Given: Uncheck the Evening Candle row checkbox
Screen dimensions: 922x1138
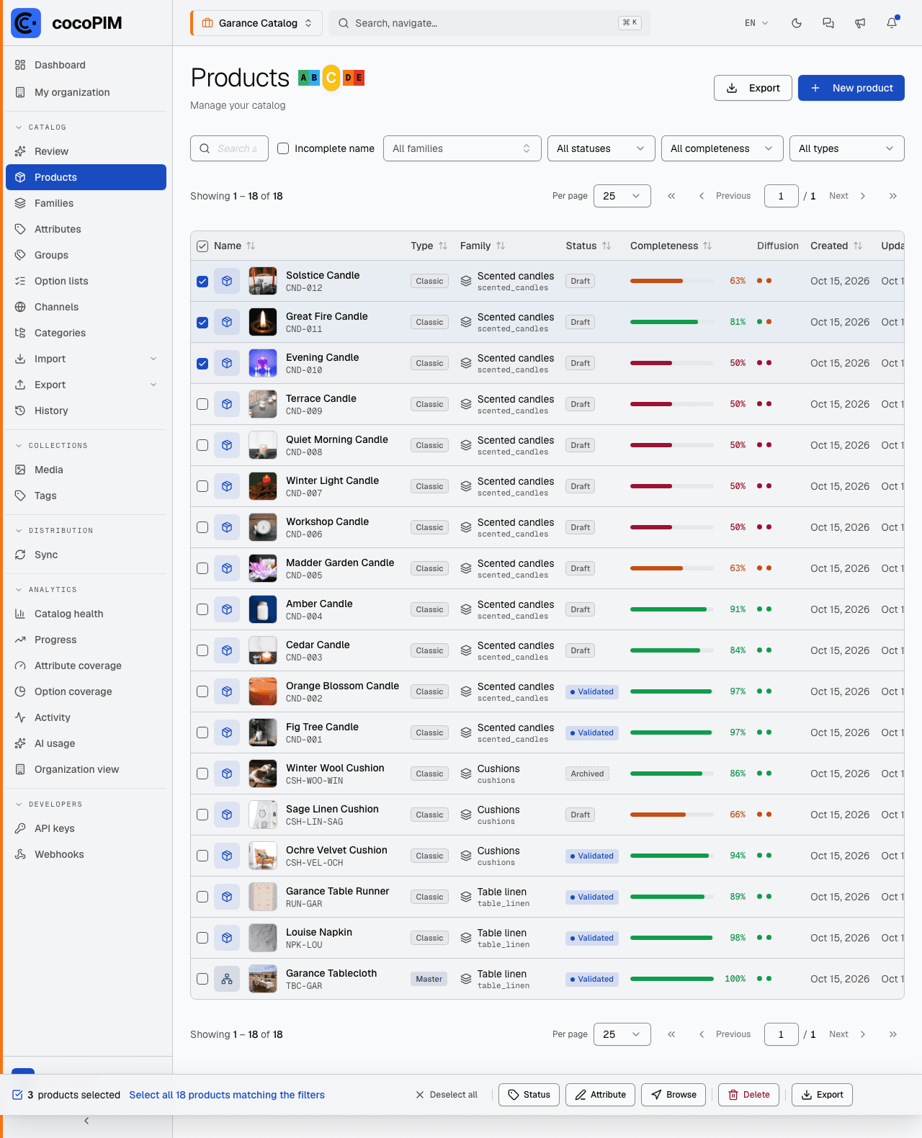Looking at the screenshot, I should 202,364.
